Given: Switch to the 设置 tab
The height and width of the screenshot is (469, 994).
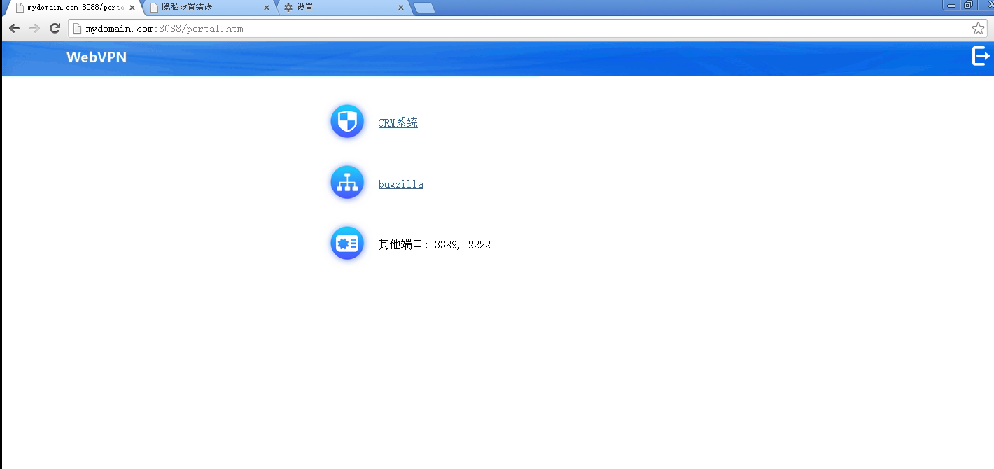Looking at the screenshot, I should pyautogui.click(x=336, y=7).
